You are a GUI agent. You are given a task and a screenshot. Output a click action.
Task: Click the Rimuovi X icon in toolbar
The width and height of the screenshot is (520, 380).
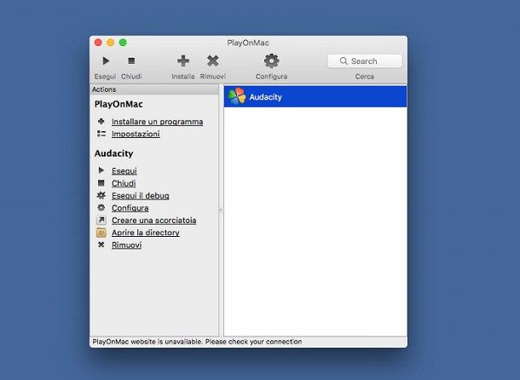(213, 61)
